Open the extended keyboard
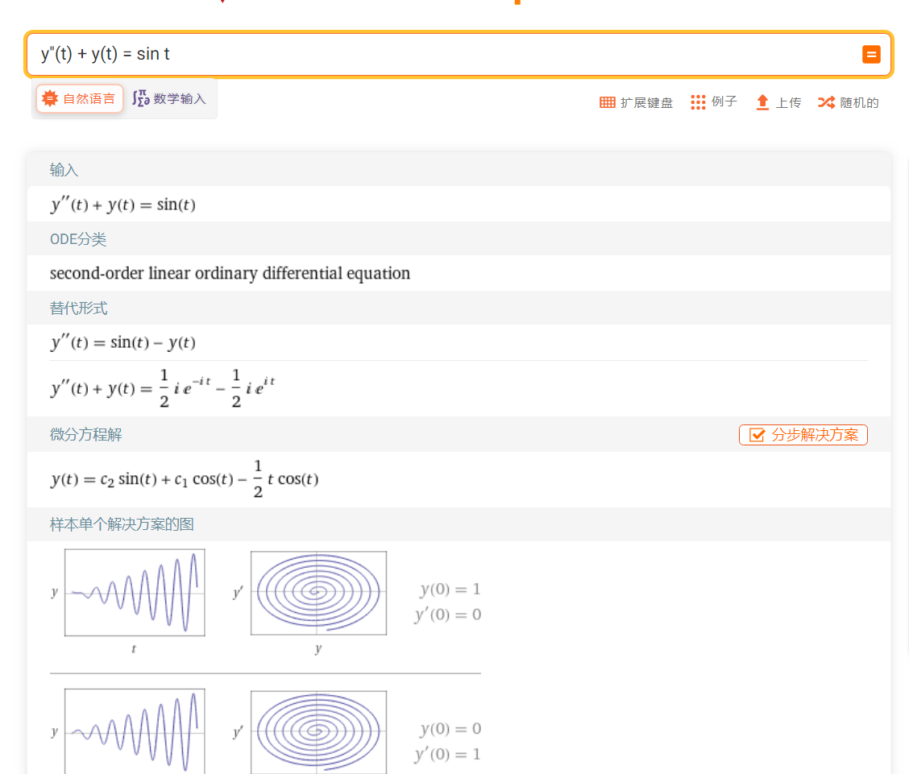This screenshot has height=774, width=909. coord(636,102)
